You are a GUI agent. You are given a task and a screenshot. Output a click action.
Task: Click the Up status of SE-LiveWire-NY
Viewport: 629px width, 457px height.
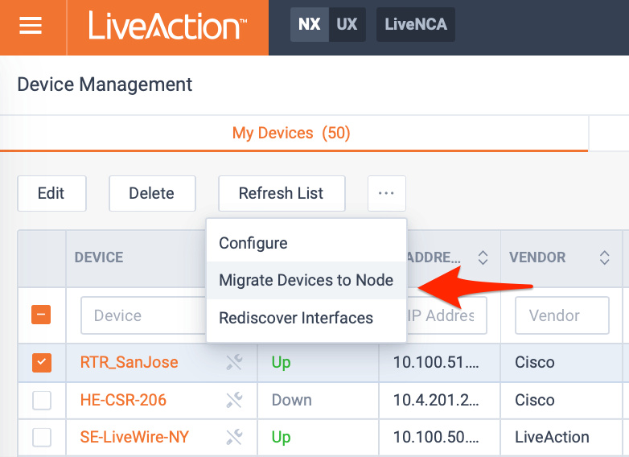pyautogui.click(x=282, y=438)
